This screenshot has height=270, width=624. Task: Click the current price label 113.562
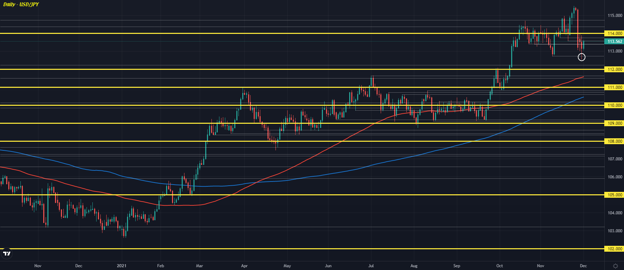[x=614, y=41]
